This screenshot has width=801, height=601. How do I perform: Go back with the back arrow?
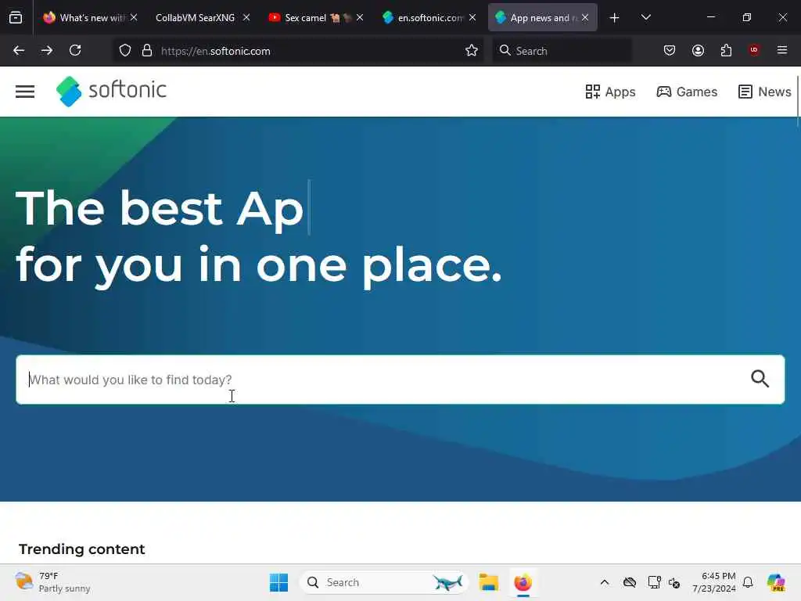coord(19,50)
